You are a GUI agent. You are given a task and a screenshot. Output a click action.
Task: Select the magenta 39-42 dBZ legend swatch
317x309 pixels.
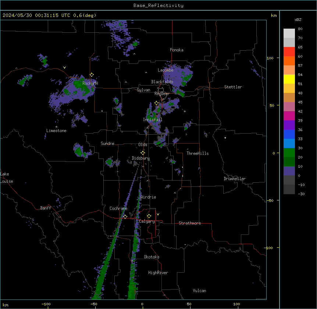pyautogui.click(x=289, y=116)
